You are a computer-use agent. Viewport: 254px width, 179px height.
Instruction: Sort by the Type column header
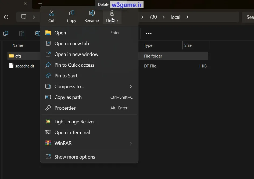click(148, 45)
